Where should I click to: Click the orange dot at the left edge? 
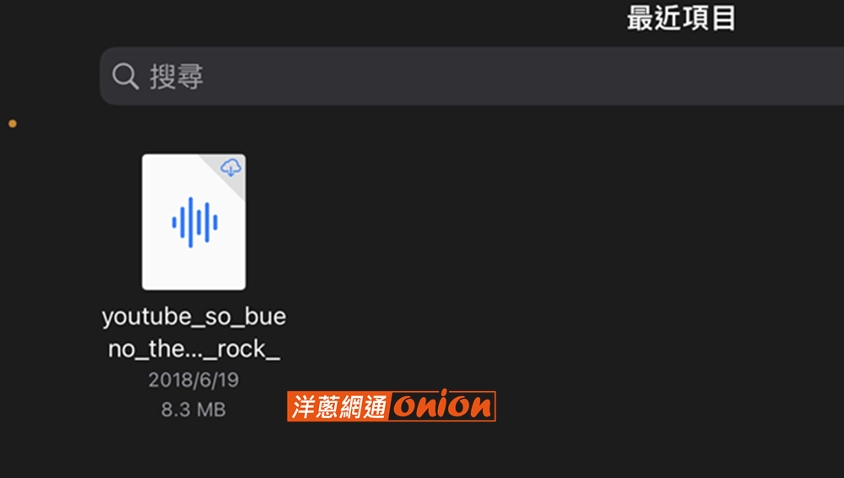pos(13,124)
